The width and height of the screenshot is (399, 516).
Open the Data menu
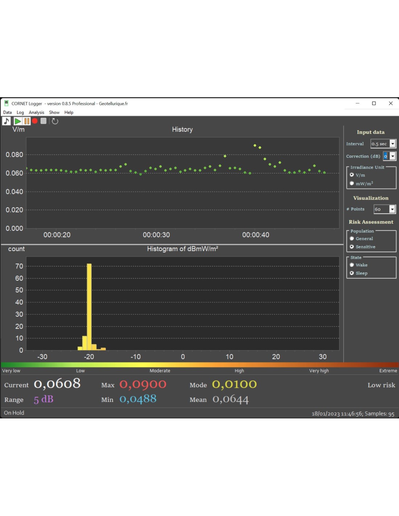coord(7,112)
